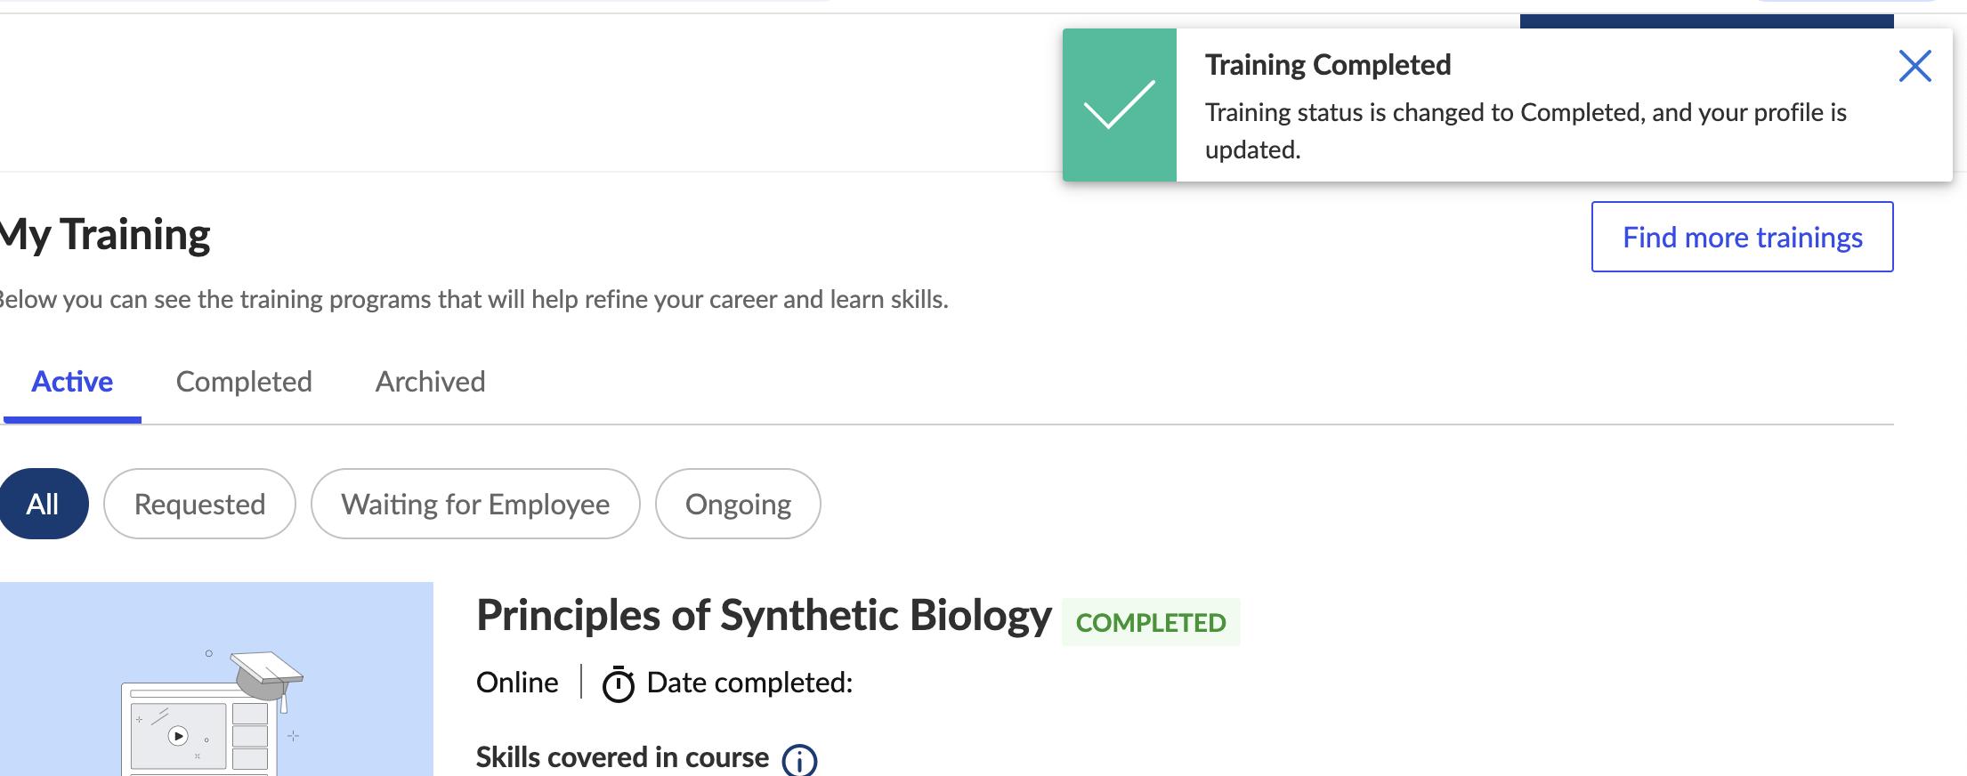Screen dimensions: 1967x776
Task: Filter by Waiting for Employee
Action: (x=475, y=505)
